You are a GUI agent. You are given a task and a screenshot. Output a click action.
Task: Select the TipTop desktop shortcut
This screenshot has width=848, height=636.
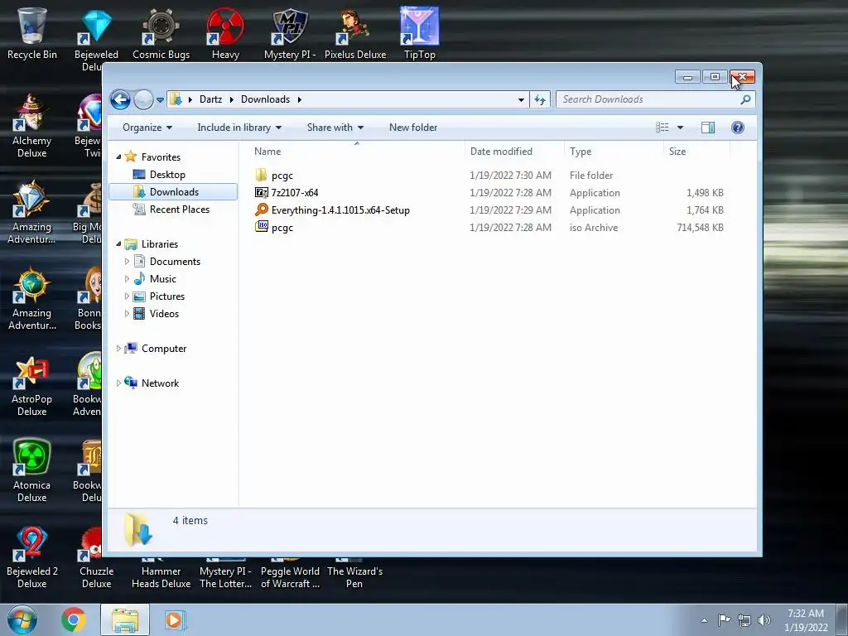point(420,33)
